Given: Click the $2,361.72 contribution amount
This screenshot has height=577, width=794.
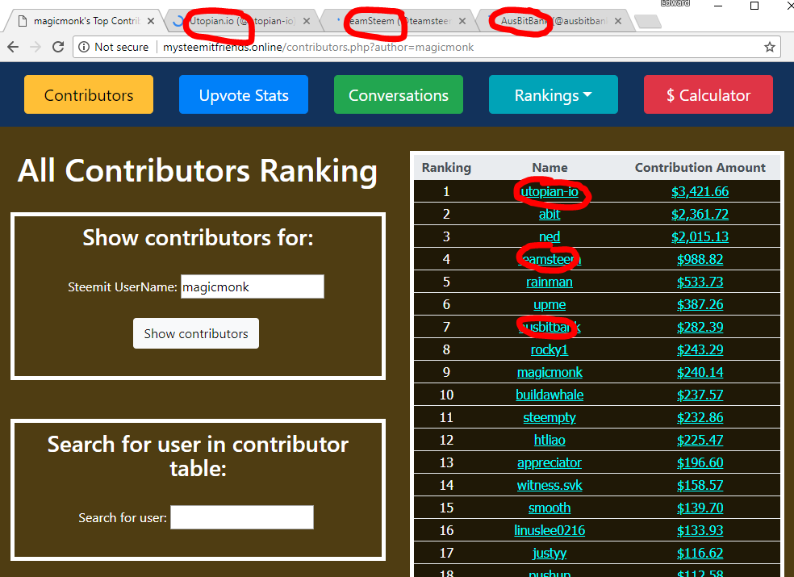Looking at the screenshot, I should 700,215.
